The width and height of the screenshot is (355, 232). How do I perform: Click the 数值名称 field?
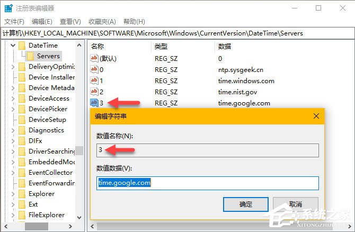207,150
